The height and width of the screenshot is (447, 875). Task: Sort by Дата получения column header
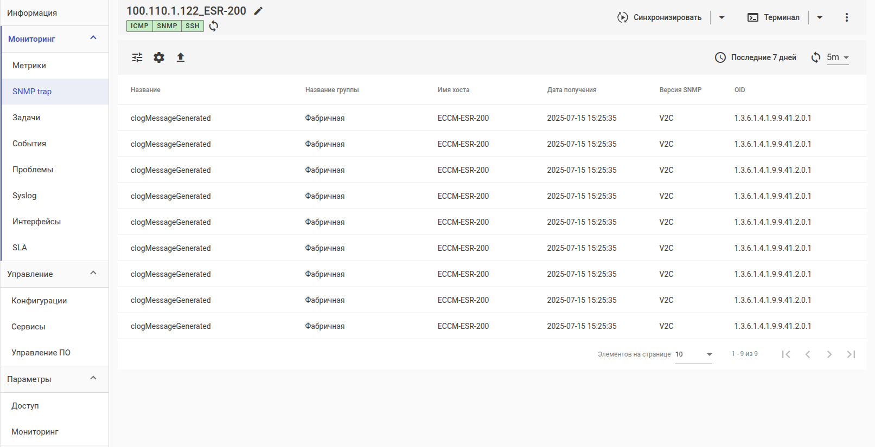(x=571, y=90)
